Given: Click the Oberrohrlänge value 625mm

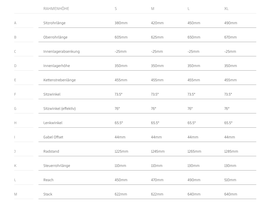Looking at the screenshot, I should click(x=157, y=37).
